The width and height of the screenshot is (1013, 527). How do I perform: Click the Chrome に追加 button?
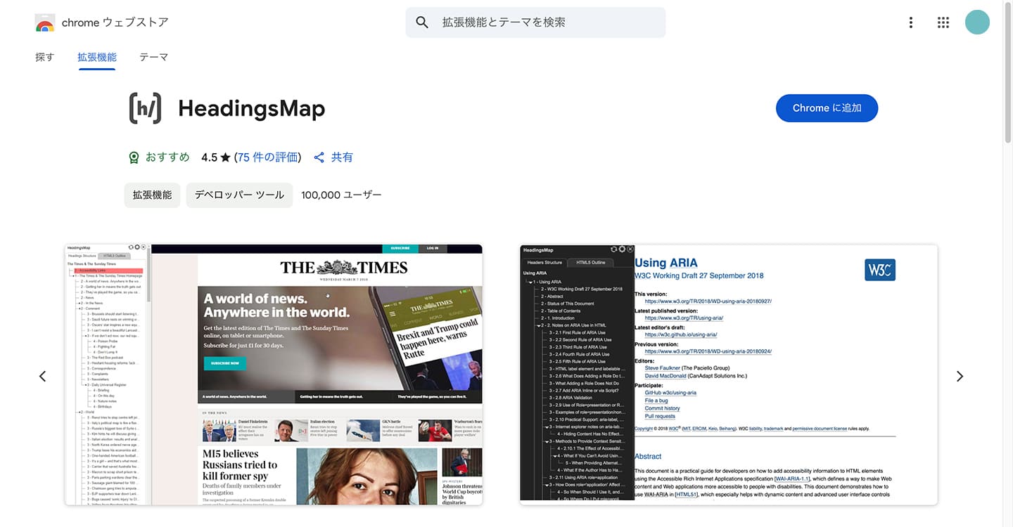(827, 108)
